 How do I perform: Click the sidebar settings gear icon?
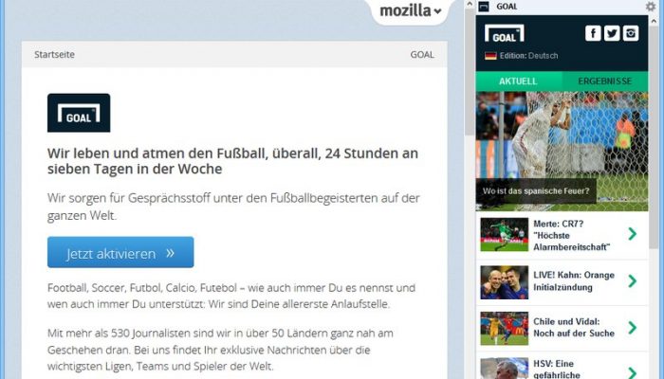650,7
